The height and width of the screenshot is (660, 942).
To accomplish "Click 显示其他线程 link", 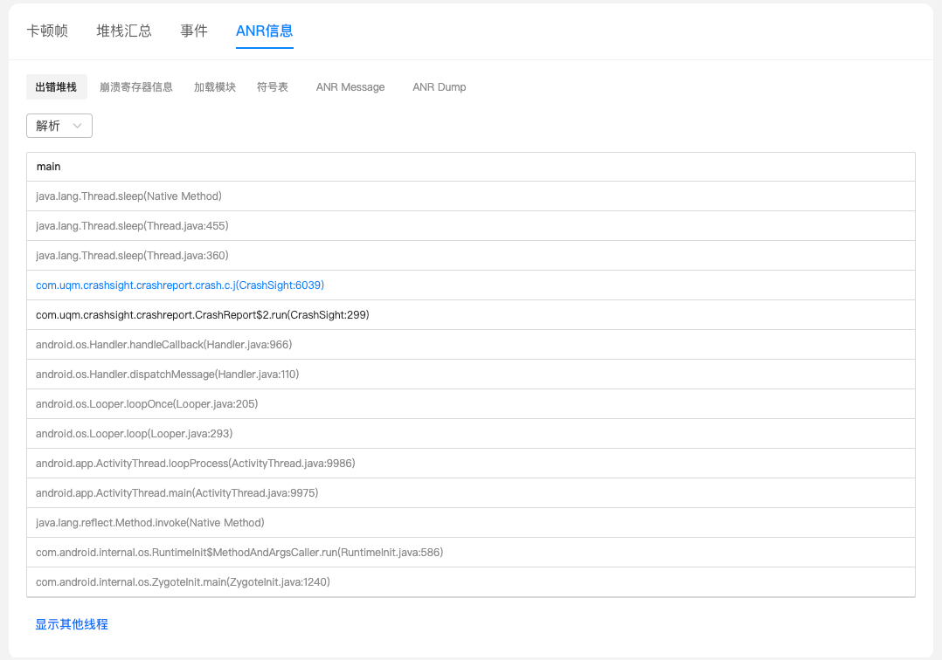I will pyautogui.click(x=72, y=624).
